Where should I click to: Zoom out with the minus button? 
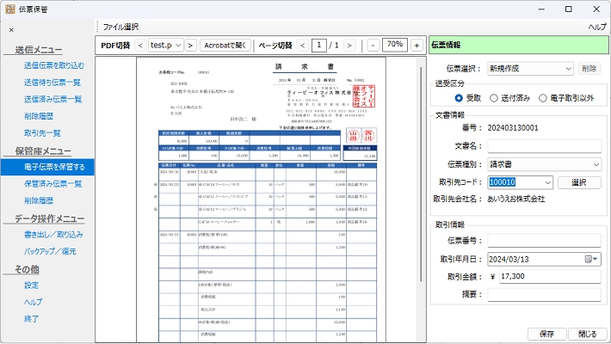point(373,45)
